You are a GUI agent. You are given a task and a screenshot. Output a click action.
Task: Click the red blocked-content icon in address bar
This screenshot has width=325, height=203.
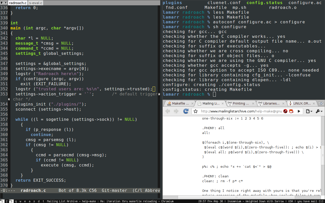[x=285, y=111]
